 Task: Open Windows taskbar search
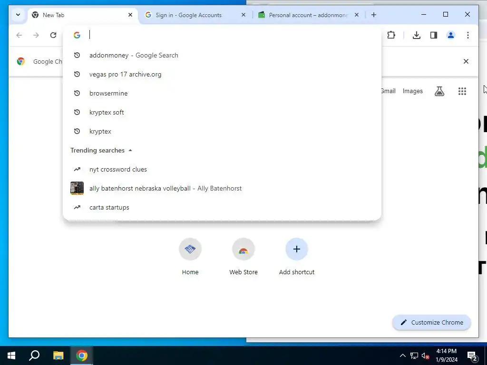pos(34,355)
